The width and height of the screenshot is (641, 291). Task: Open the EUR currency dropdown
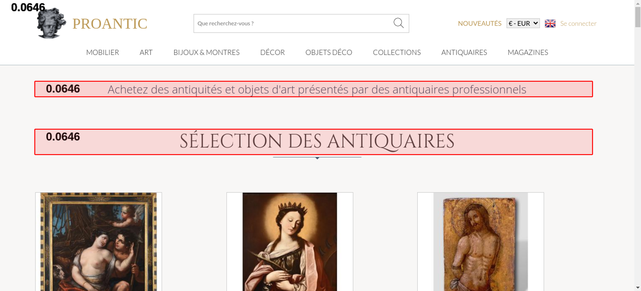(x=523, y=23)
